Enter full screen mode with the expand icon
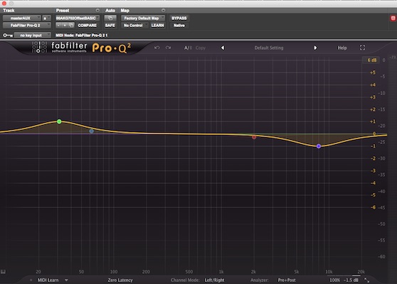Viewport: 397px width, 284px height. click(x=362, y=48)
